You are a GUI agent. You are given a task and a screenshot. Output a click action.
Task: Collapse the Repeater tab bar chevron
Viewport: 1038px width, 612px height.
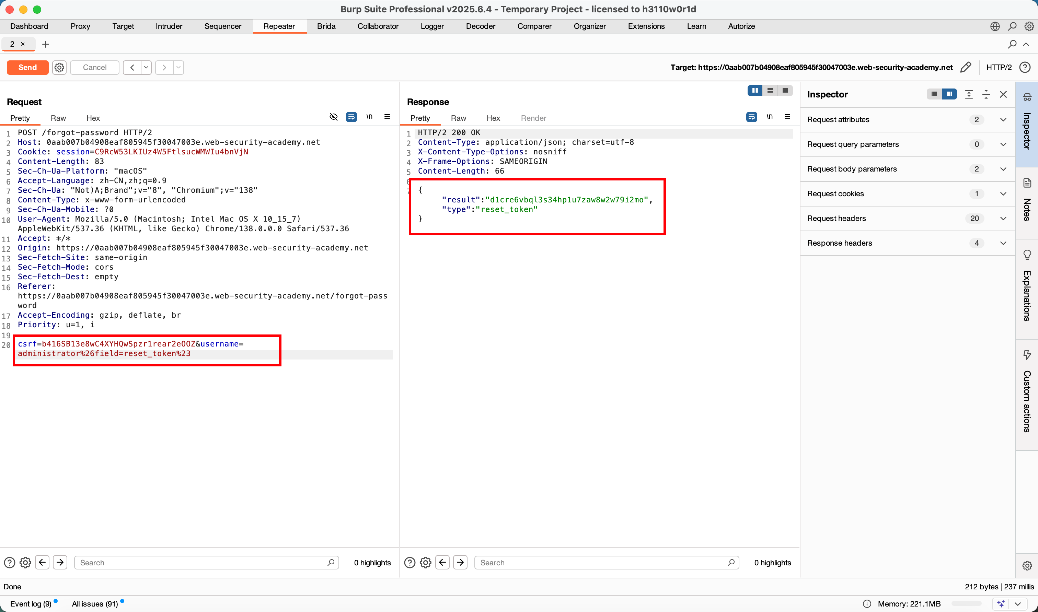[1026, 44]
